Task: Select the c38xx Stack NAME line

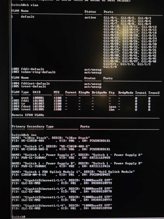Action: click(x=51, y=138)
